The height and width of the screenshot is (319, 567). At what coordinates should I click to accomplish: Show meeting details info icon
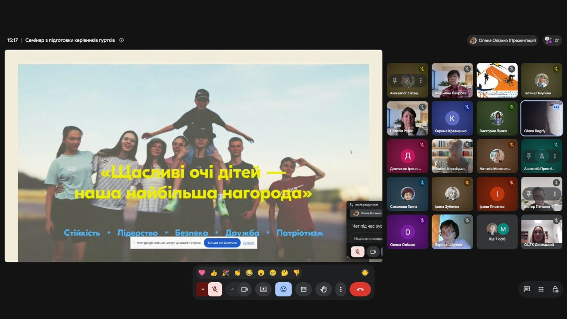coord(121,40)
